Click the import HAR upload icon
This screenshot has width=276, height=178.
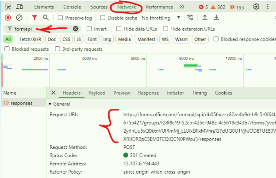click(205, 18)
